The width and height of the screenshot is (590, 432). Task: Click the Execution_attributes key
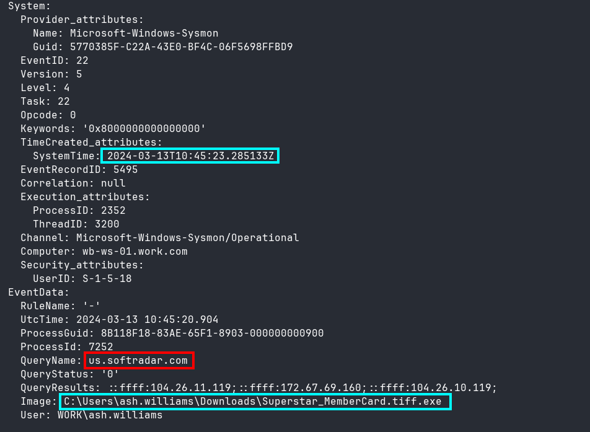click(x=85, y=197)
